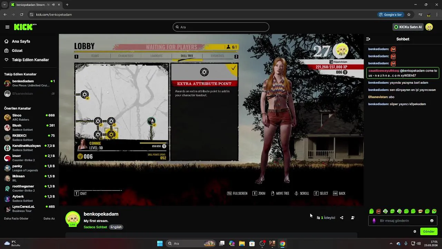Open RKBEKCI recommended channel

[29, 138]
